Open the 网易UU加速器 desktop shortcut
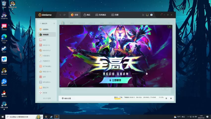The height and width of the screenshot is (119, 211). (x=4, y=106)
